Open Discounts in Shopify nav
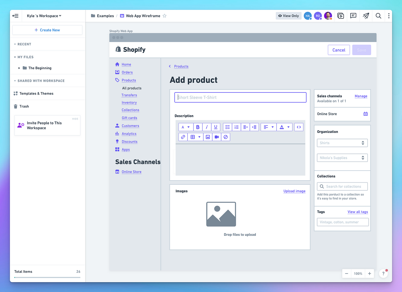Image resolution: width=402 pixels, height=292 pixels. coord(130,142)
